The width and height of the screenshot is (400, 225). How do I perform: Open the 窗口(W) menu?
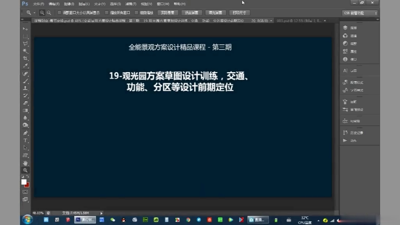[x=162, y=4]
